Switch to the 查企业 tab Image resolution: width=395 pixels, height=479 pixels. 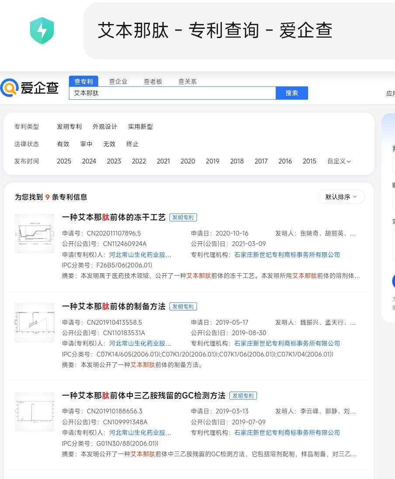click(x=118, y=81)
